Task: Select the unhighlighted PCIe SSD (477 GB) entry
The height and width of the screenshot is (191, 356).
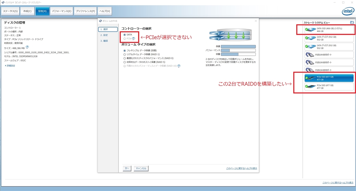Action: [329, 87]
